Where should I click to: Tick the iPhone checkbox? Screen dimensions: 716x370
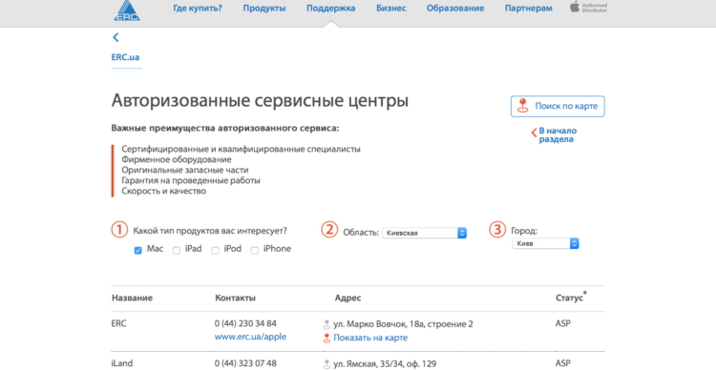pyautogui.click(x=255, y=250)
